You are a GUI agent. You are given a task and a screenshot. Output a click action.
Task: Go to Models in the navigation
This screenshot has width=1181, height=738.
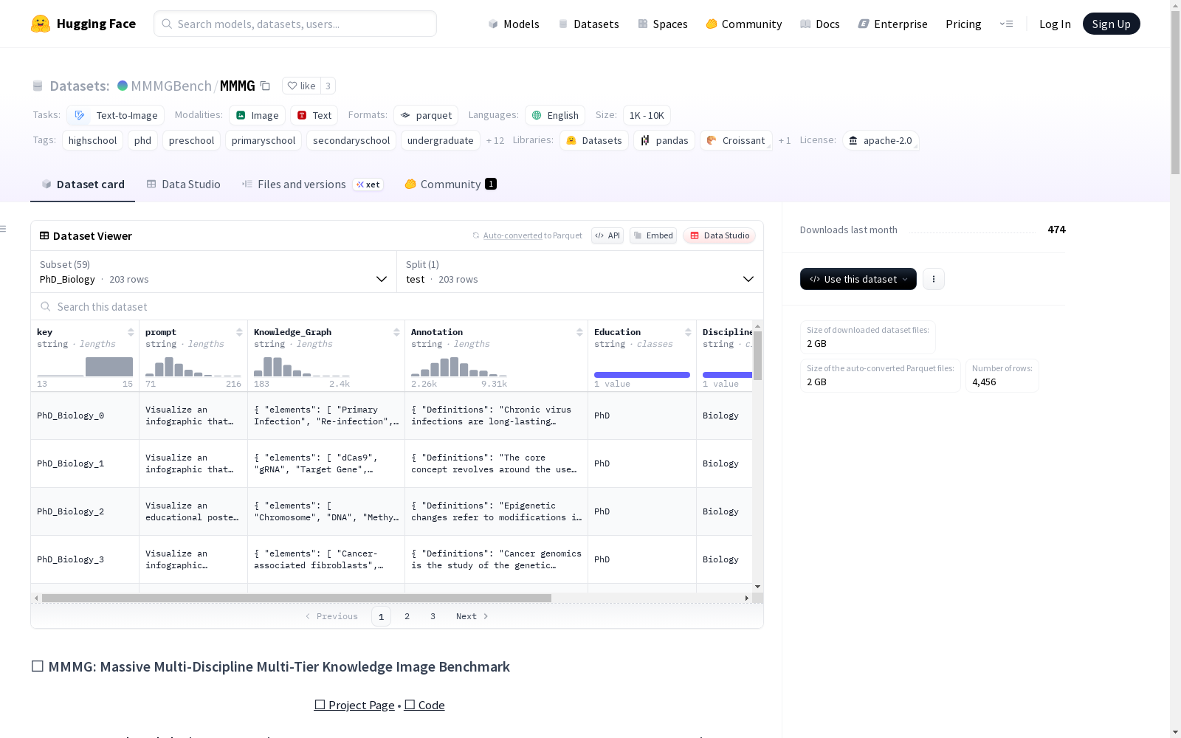click(x=514, y=24)
